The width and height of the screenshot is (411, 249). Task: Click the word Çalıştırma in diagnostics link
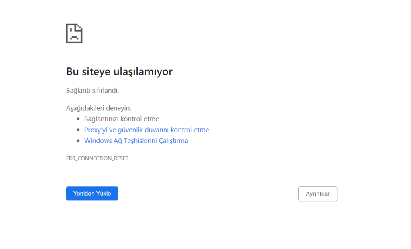pos(173,141)
